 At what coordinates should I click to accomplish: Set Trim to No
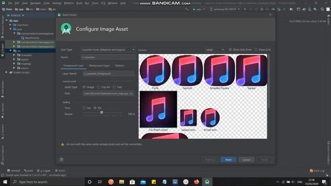point(95,108)
